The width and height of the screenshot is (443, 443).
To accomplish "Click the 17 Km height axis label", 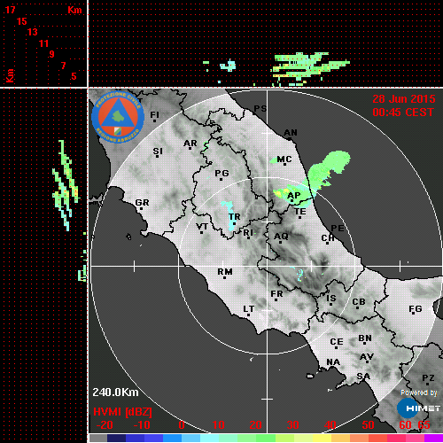I will 11,10.
